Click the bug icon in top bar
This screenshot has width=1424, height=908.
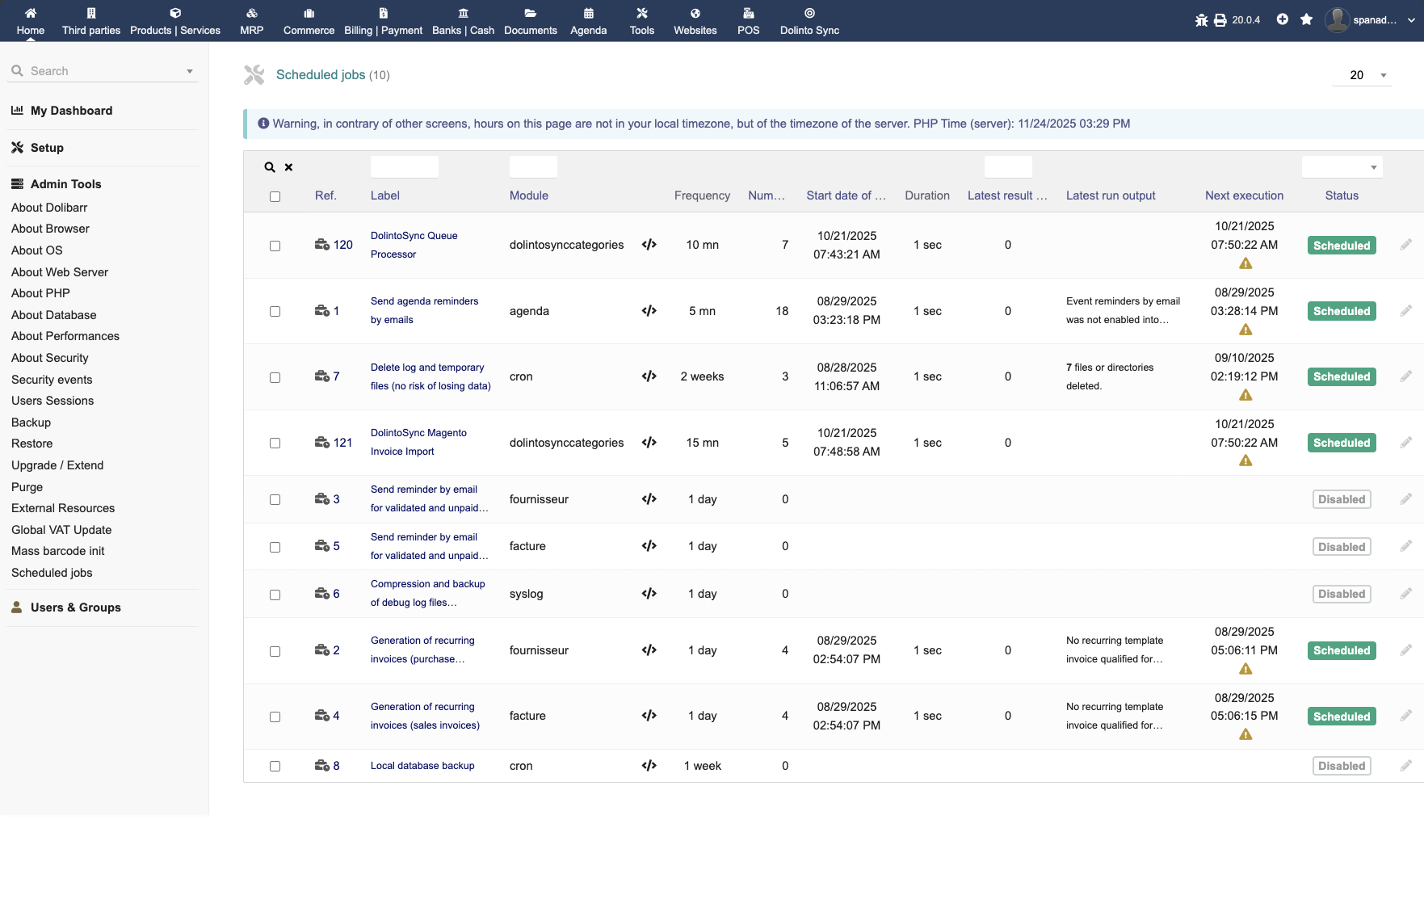click(1201, 20)
